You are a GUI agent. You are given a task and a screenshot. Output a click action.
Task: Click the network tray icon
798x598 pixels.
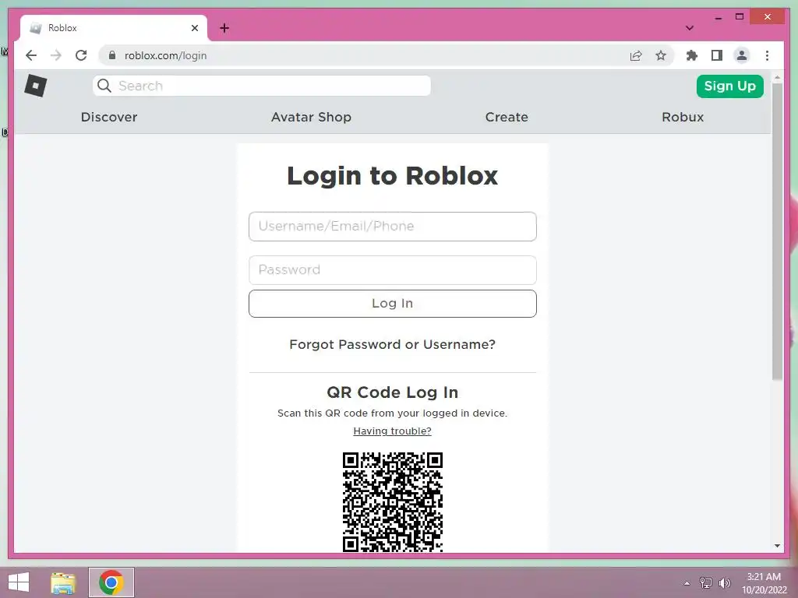706,583
